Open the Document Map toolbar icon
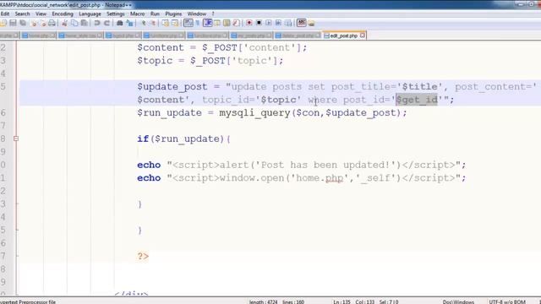The height and width of the screenshot is (304, 541). point(227,23)
